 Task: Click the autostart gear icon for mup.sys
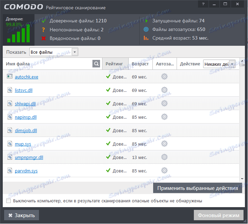[164, 143]
